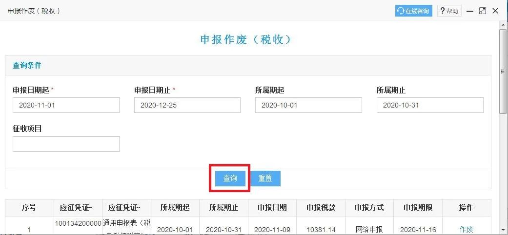
Task: Click the 申报期限 column header
Action: (x=418, y=208)
